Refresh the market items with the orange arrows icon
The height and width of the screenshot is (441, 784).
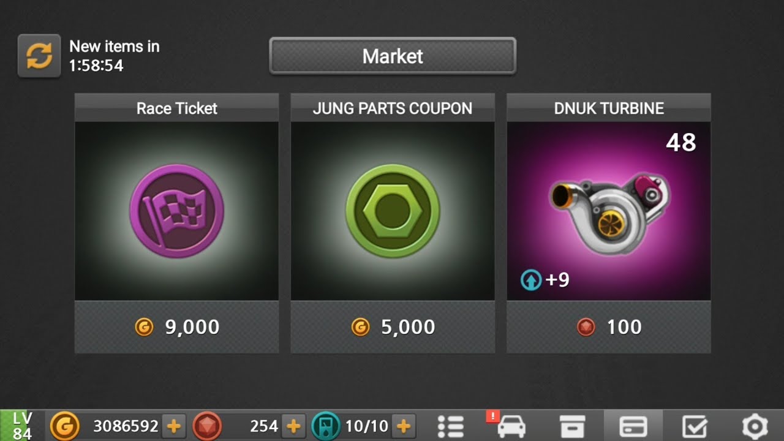click(39, 56)
